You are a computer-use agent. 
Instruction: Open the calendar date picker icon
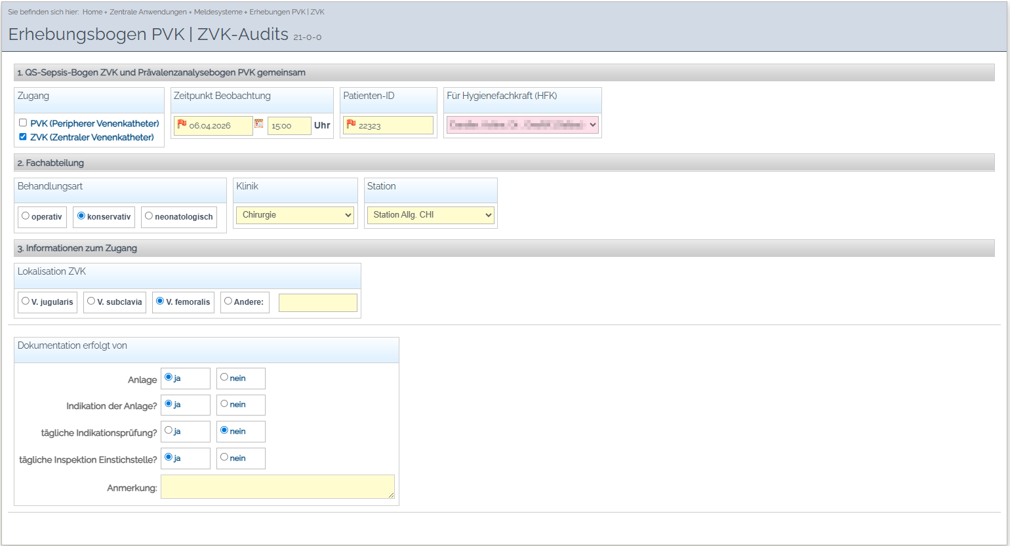tap(259, 124)
